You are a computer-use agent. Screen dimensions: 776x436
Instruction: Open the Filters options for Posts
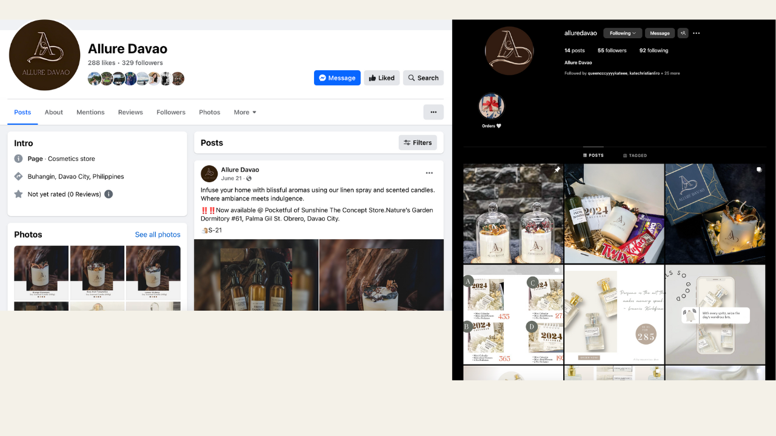[x=418, y=143]
